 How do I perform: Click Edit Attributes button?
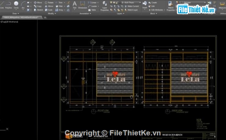tap(156, 10)
